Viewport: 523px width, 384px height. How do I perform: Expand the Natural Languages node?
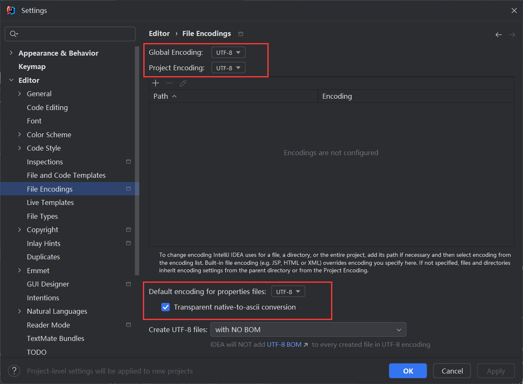20,311
